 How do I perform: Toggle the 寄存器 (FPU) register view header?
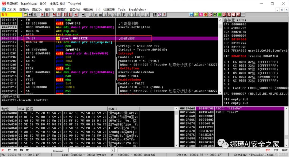click(x=256, y=20)
